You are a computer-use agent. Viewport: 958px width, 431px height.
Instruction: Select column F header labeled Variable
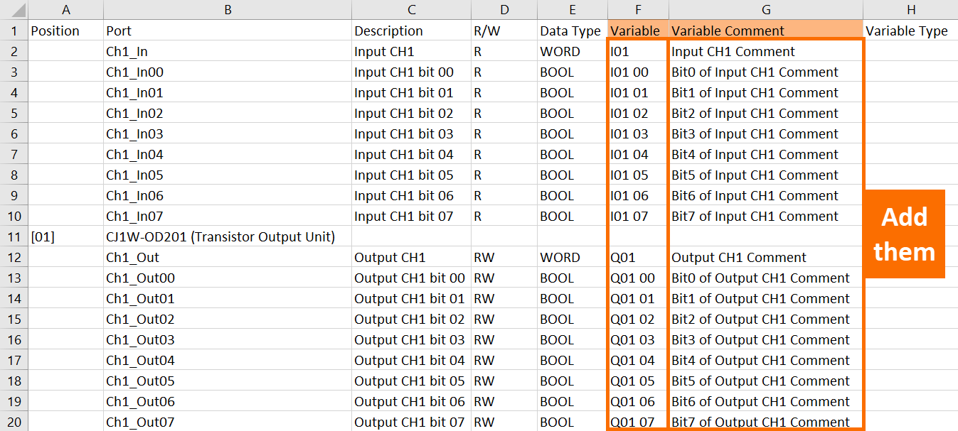[637, 9]
